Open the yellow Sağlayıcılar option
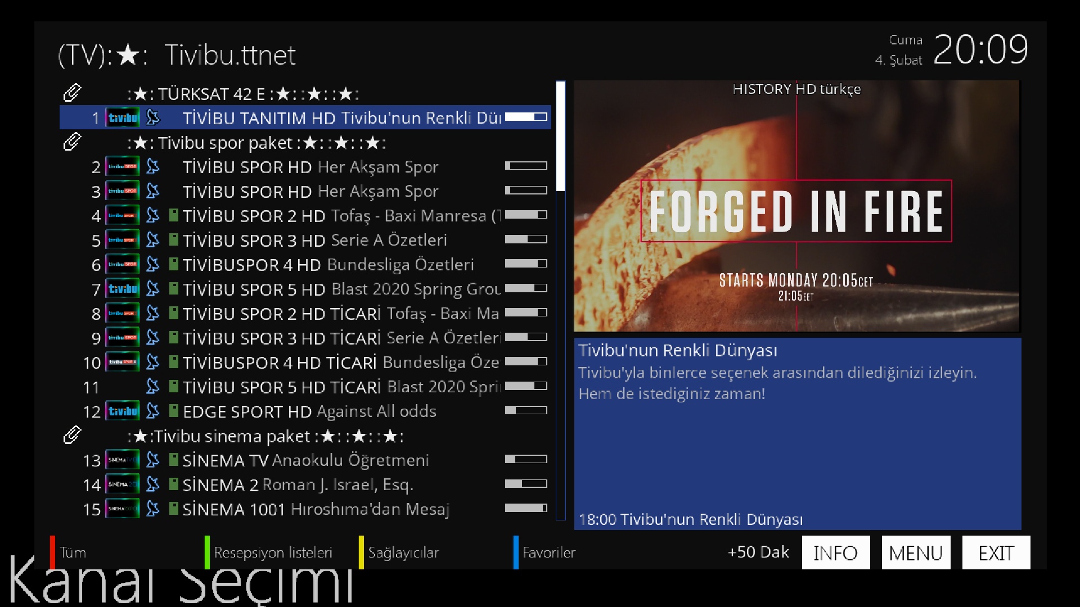Image resolution: width=1080 pixels, height=607 pixels. pos(399,552)
